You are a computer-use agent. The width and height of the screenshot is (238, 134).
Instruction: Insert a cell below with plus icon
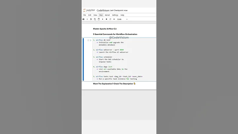tap(87, 19)
